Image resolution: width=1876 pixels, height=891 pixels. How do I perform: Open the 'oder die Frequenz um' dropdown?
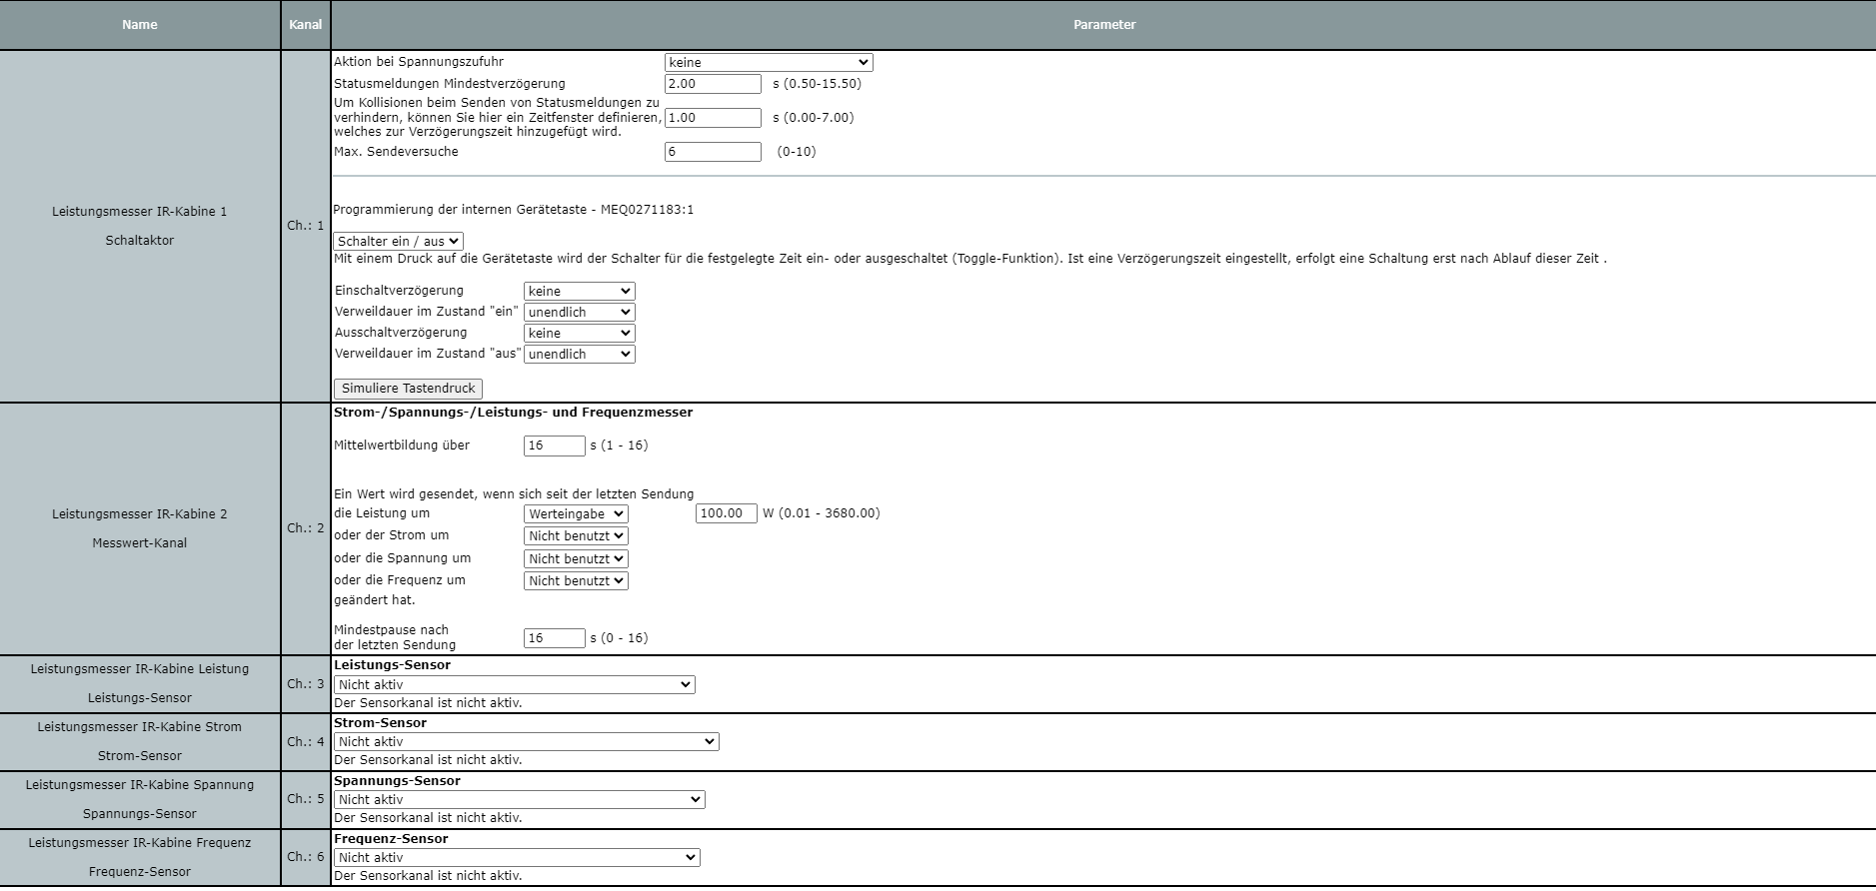pyautogui.click(x=576, y=581)
